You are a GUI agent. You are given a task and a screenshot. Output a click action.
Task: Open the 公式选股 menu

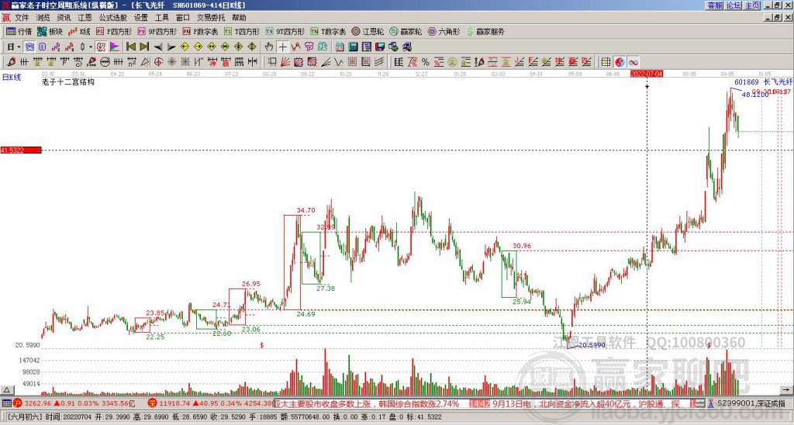[x=113, y=18]
